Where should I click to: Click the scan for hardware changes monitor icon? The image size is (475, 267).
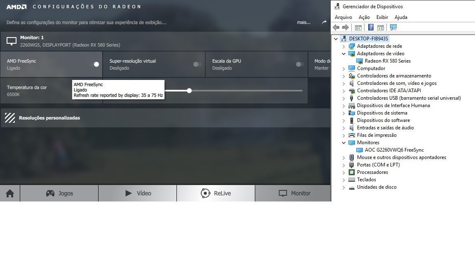click(393, 28)
